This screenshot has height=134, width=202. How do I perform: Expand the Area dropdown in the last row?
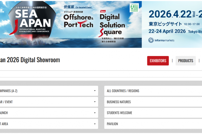48,124
